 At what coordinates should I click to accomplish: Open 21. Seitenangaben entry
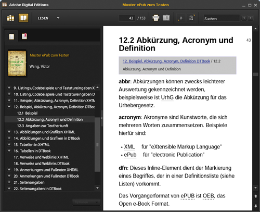tap(29, 182)
